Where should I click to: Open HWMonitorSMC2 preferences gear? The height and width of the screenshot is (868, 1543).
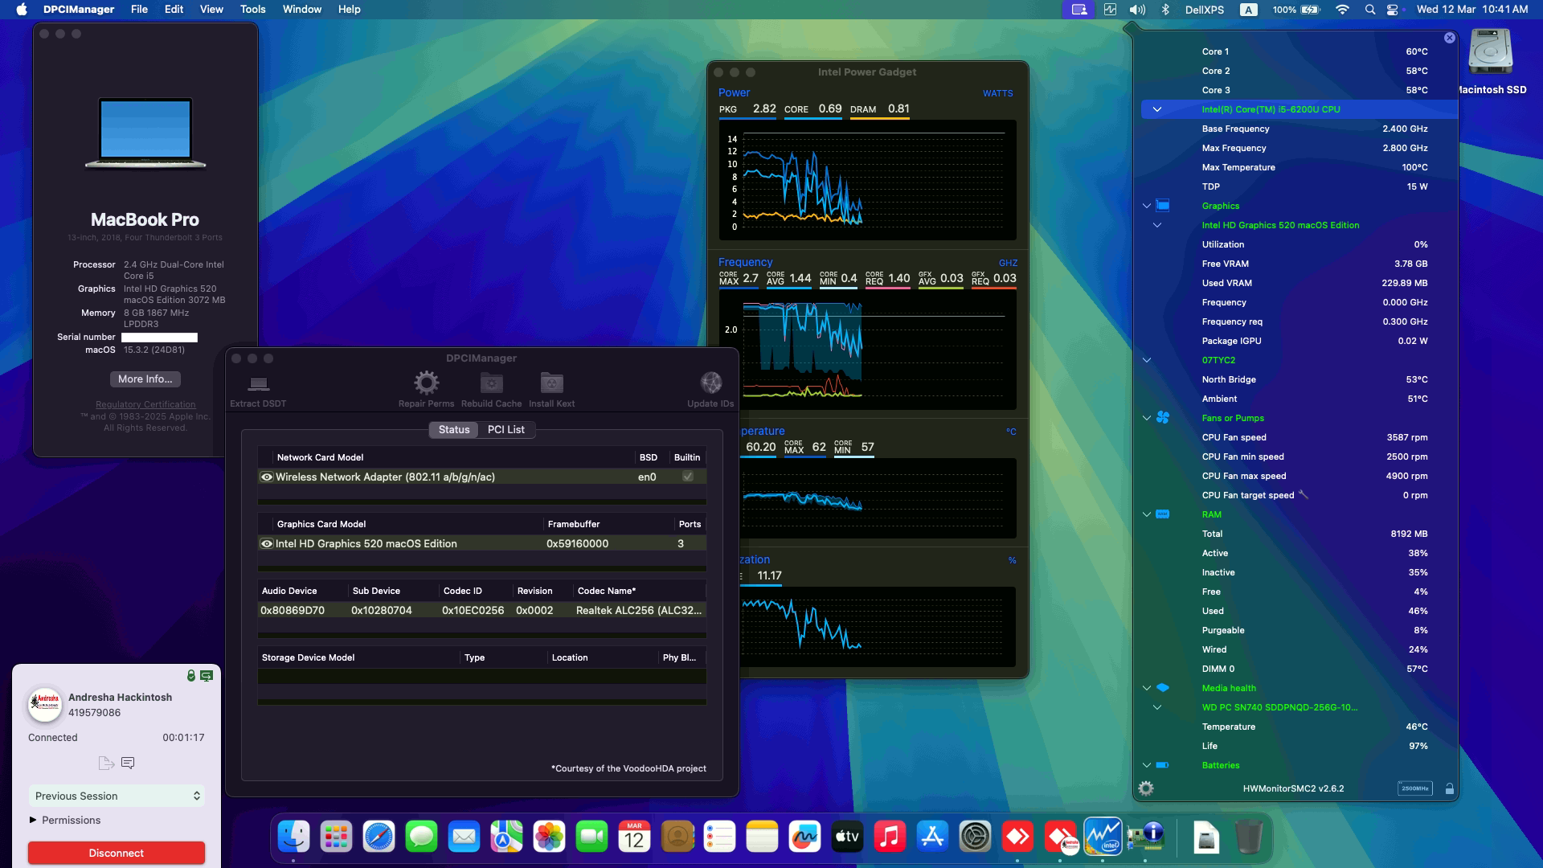[1145, 788]
